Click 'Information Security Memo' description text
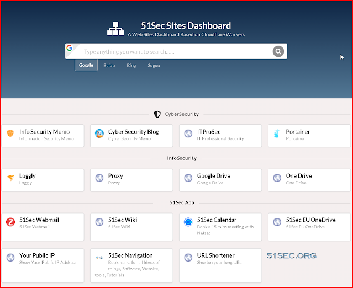This screenshot has height=288, width=353. 46,138
